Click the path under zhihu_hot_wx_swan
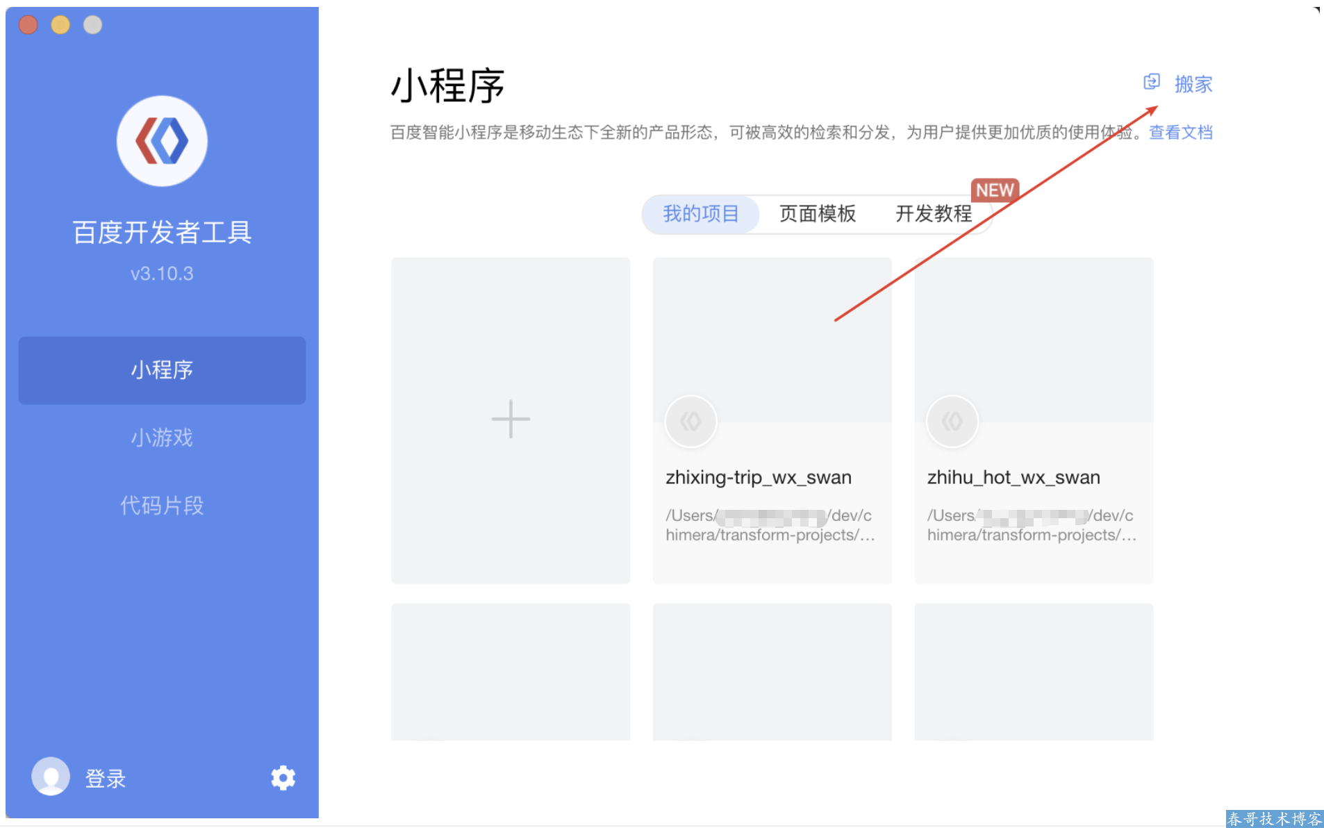Viewport: 1324px width, 828px height. click(1032, 525)
